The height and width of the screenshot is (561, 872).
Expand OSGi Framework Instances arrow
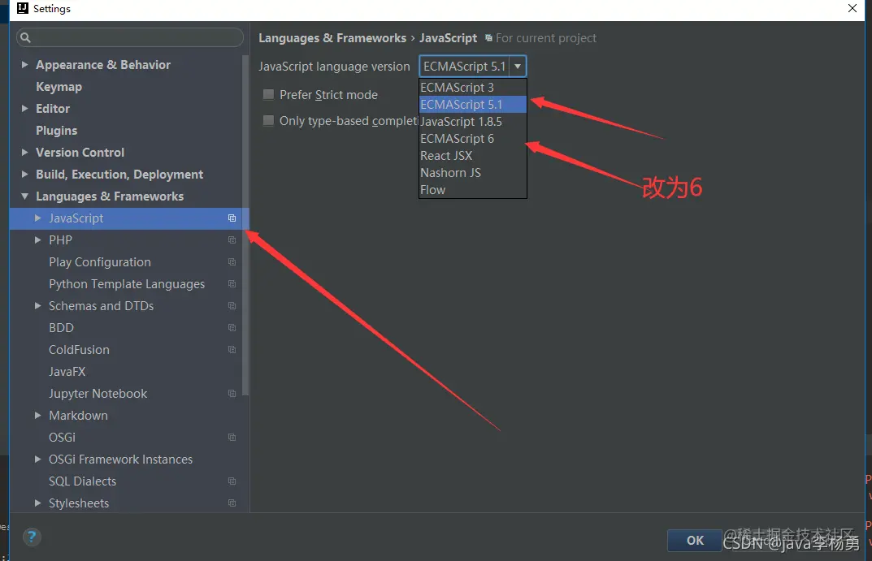click(38, 460)
